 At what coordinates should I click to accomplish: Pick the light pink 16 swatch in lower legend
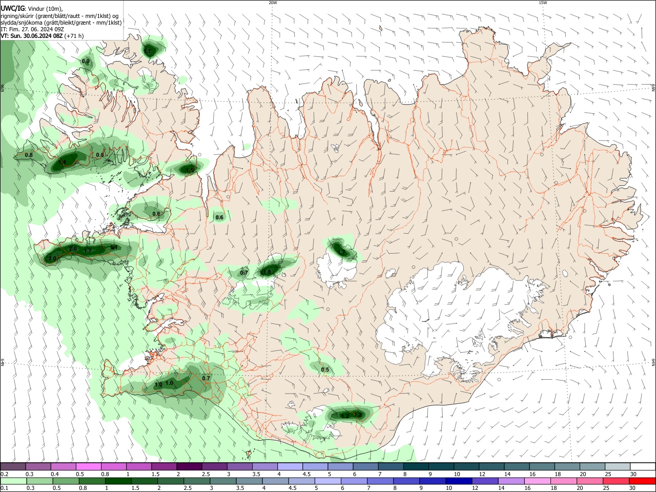[538, 481]
